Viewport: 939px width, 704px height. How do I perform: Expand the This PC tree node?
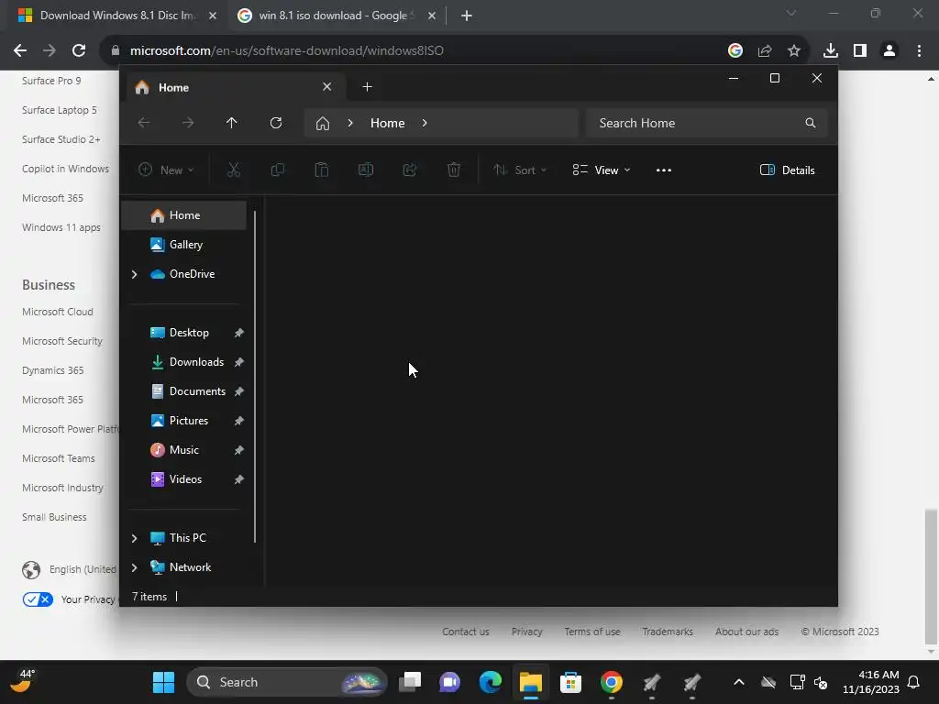point(135,538)
